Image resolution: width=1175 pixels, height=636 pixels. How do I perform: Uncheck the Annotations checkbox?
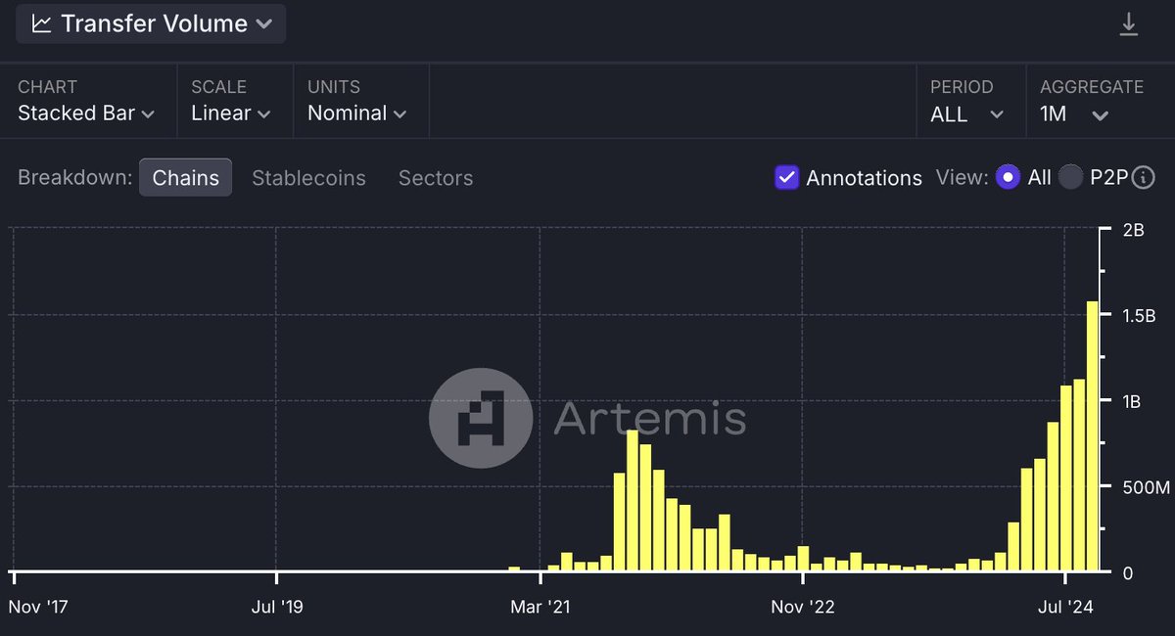(786, 177)
